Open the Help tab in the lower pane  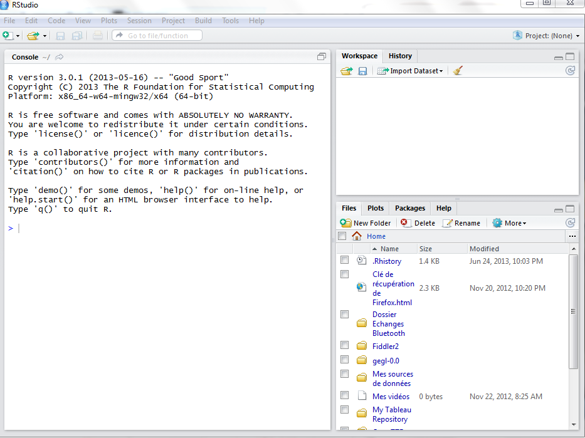pos(443,208)
